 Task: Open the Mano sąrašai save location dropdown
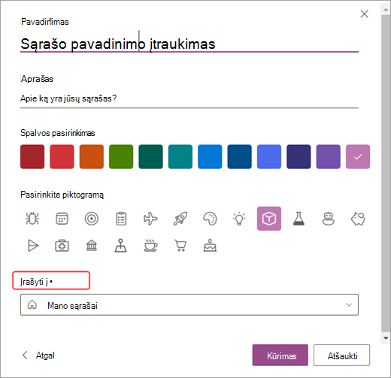pos(189,304)
